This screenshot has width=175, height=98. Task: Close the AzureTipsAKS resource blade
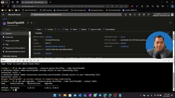point(170,23)
